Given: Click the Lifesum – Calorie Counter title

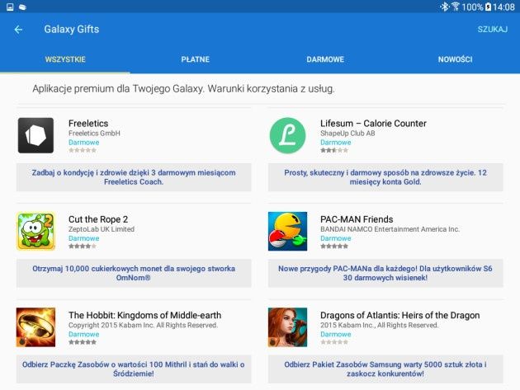Looking at the screenshot, I should [373, 124].
